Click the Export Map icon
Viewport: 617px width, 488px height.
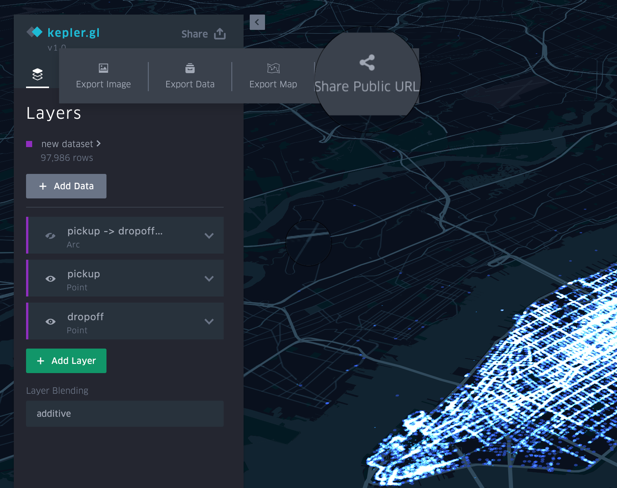click(273, 68)
